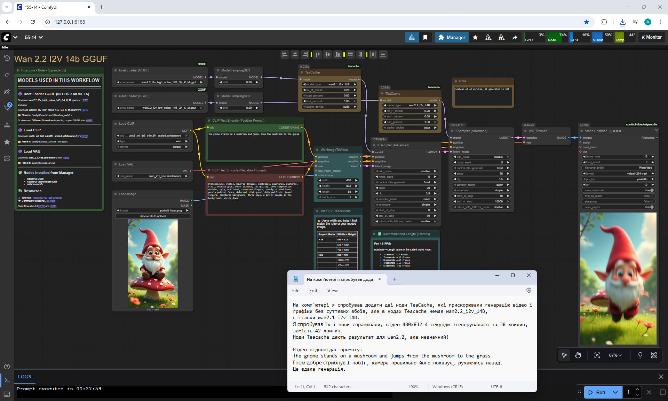Toggle checkbox on Recommended Length note
The width and height of the screenshot is (668, 401).
coord(380,234)
